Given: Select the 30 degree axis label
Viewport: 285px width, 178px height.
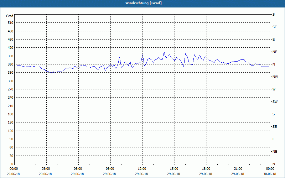Looking at the screenshot, I should click(x=11, y=156).
